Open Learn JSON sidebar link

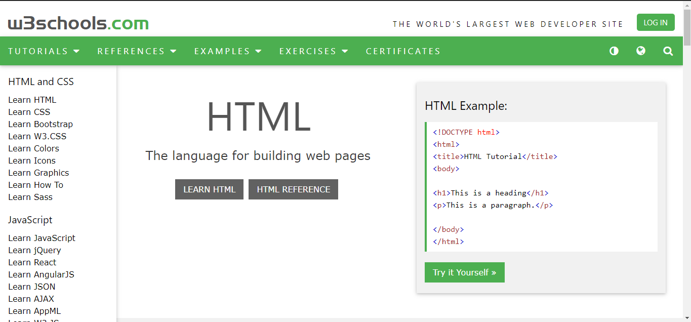point(32,287)
